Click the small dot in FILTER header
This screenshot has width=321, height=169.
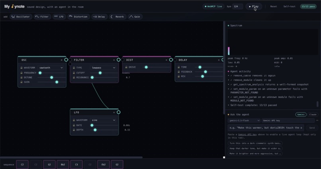coord(114,60)
